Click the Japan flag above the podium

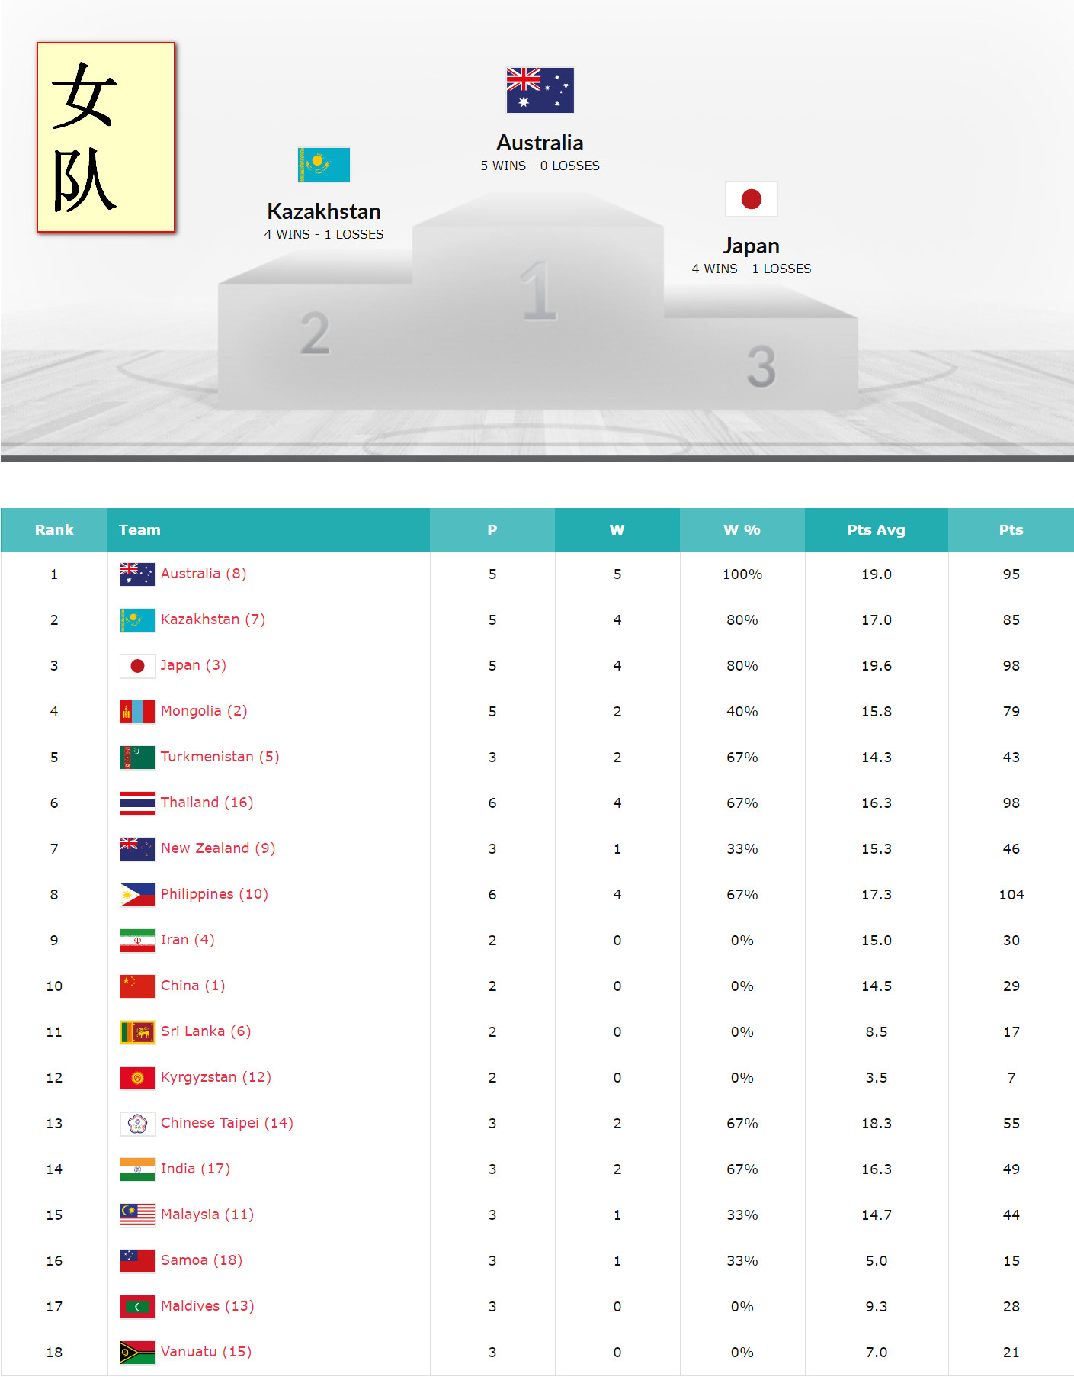[x=752, y=199]
